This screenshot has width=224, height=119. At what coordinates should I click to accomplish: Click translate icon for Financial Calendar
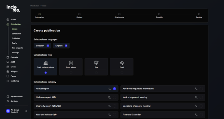click(196, 114)
